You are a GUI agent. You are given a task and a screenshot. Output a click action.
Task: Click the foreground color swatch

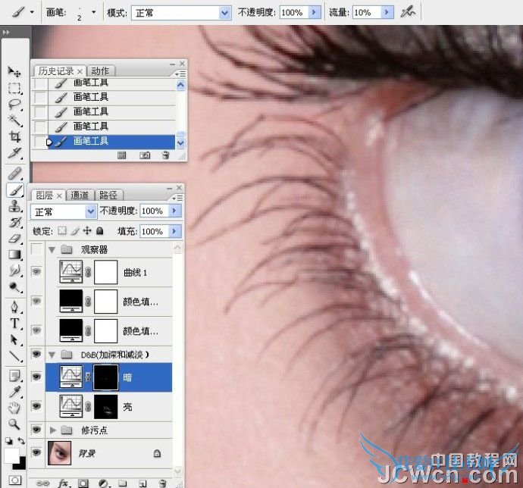coord(11,455)
